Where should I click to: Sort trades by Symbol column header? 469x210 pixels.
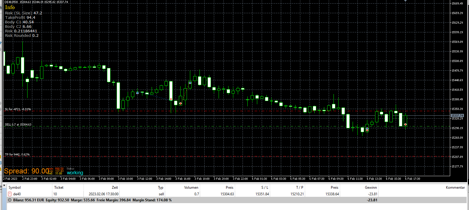14,188
